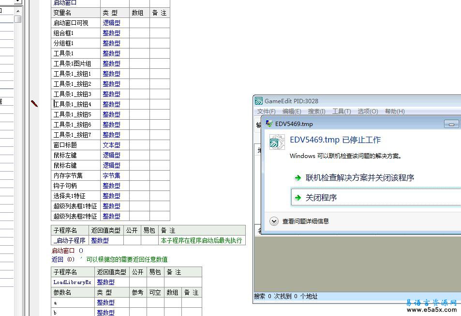The height and width of the screenshot is (316, 461).
Task: Select variable 内存字节集
Action: (68, 175)
